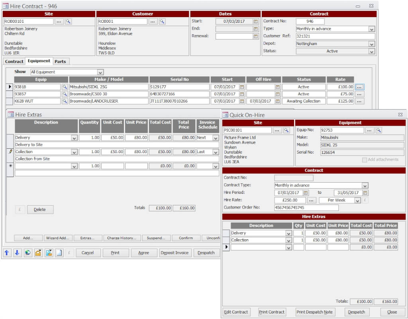Click the blank page icon on the toolbar
This screenshot has height=319, width=408.
coord(58,252)
